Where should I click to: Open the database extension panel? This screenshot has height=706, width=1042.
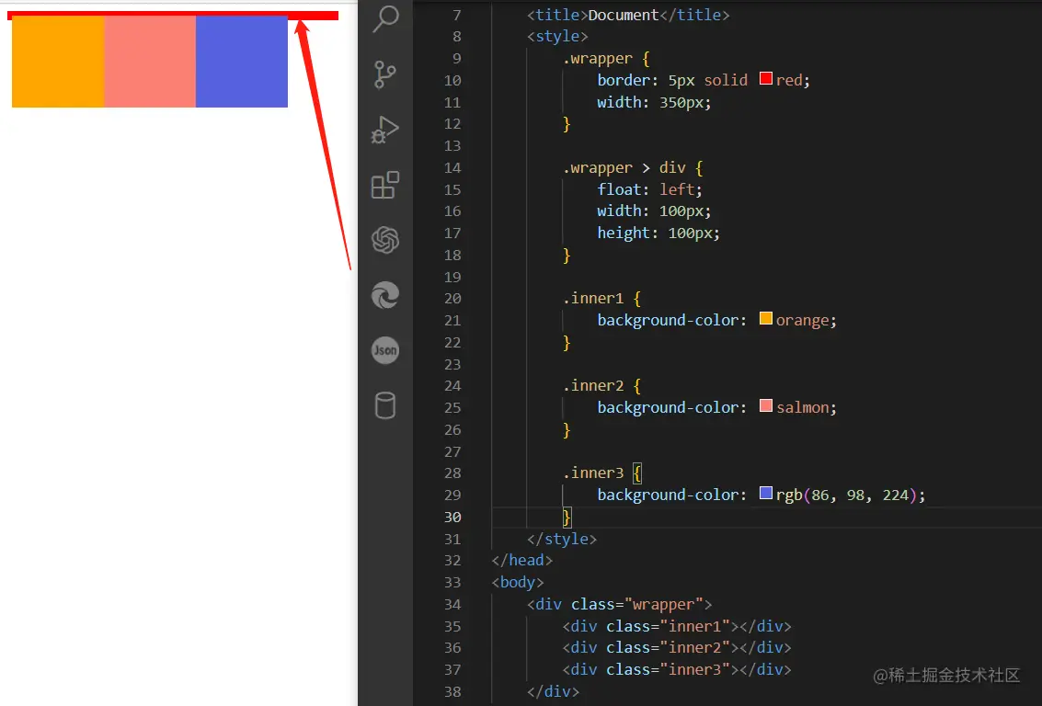pyautogui.click(x=385, y=405)
